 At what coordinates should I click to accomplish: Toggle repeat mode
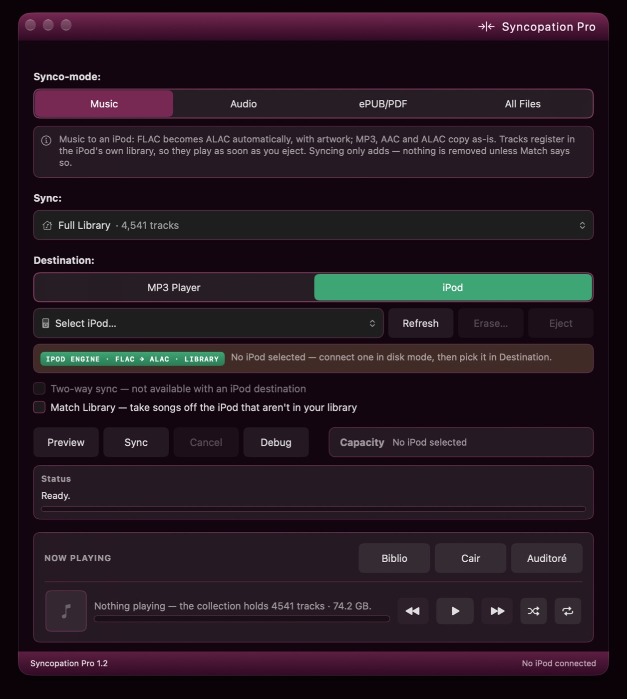coord(568,611)
